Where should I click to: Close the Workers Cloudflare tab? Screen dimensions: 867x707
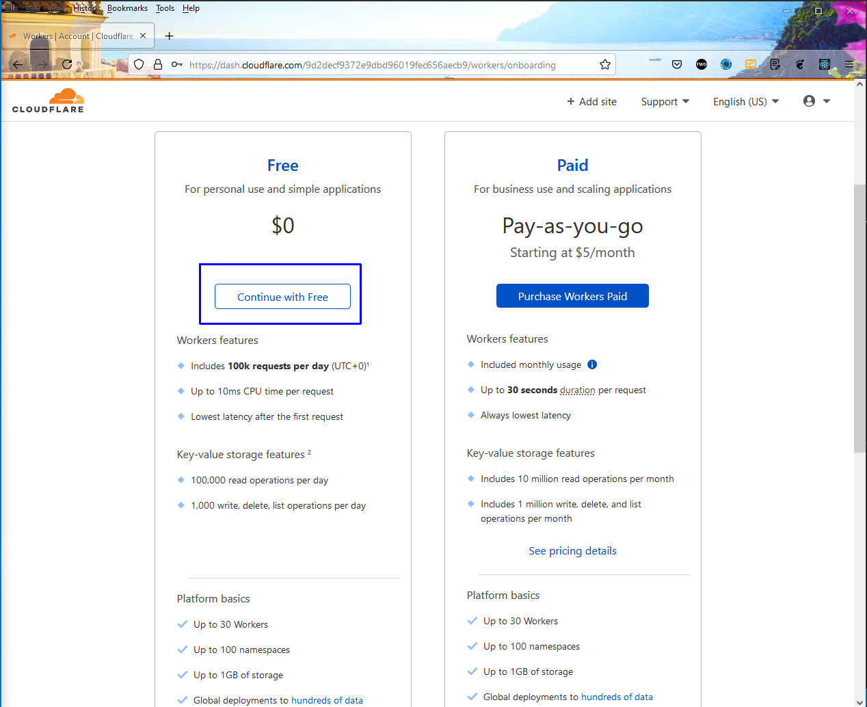tap(143, 36)
